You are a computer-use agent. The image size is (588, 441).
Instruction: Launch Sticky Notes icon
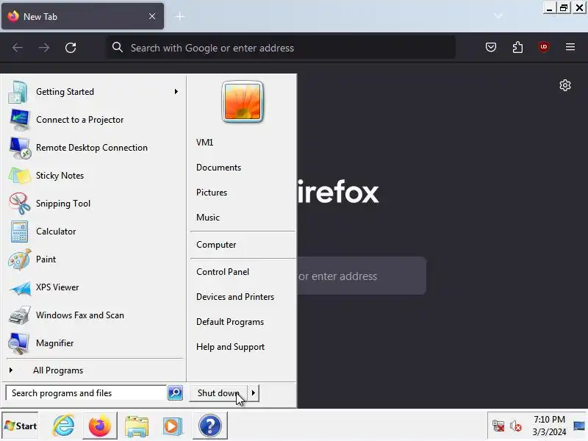coord(20,176)
